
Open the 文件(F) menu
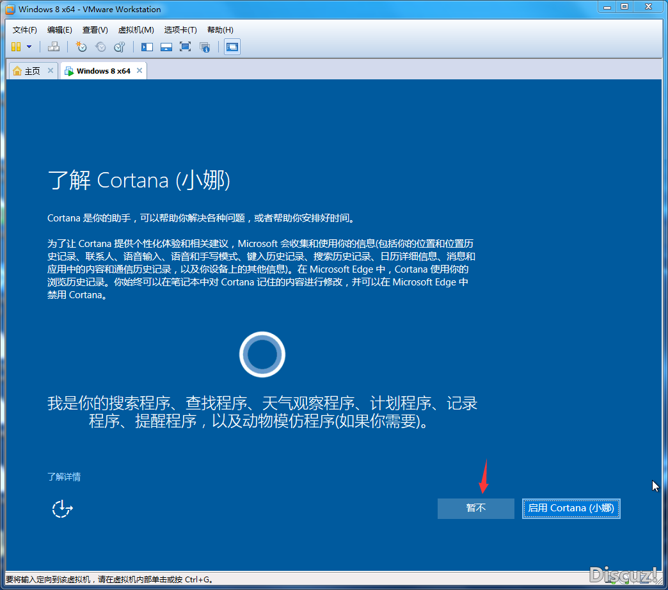[25, 30]
